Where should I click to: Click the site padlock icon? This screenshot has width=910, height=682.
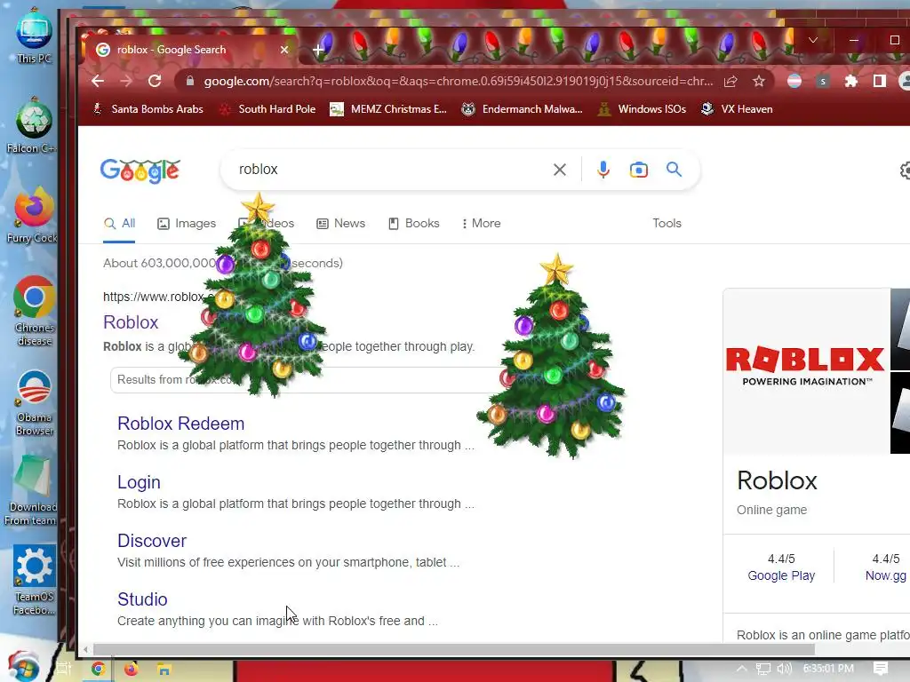coord(190,81)
